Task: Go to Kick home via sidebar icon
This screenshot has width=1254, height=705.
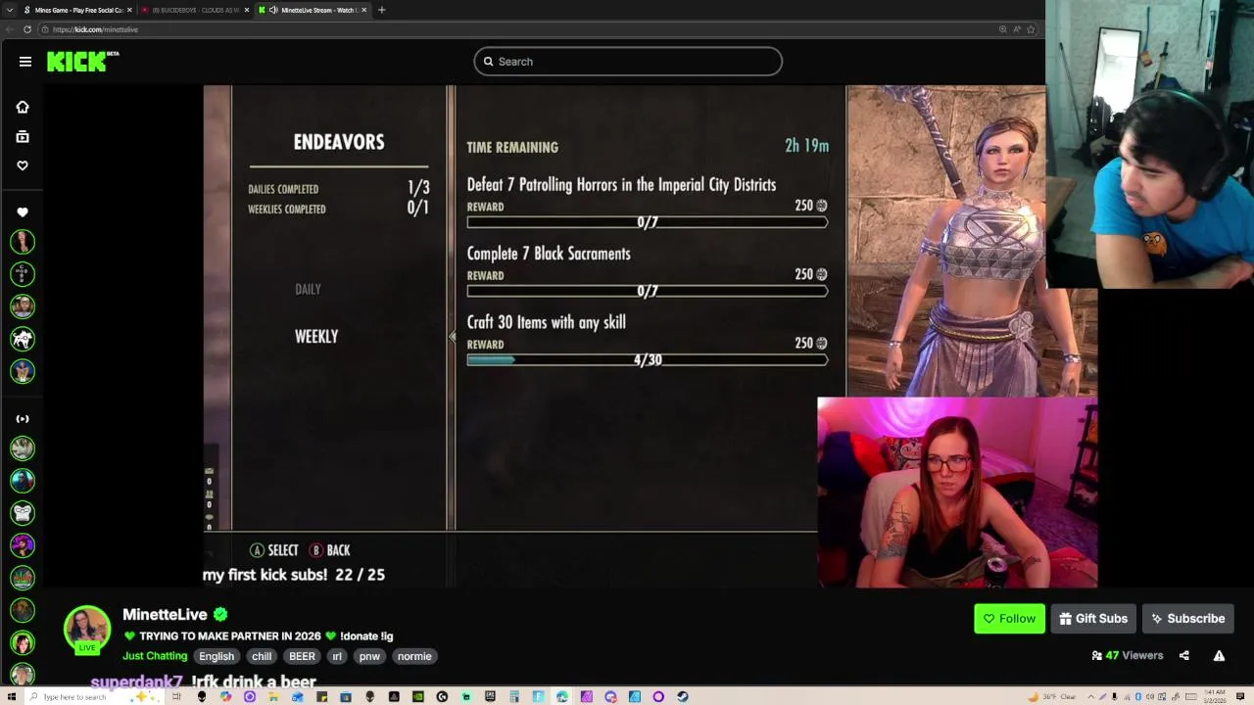Action: pos(23,107)
